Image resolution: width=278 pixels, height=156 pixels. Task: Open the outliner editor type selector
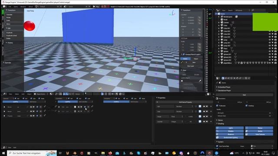[218, 10]
